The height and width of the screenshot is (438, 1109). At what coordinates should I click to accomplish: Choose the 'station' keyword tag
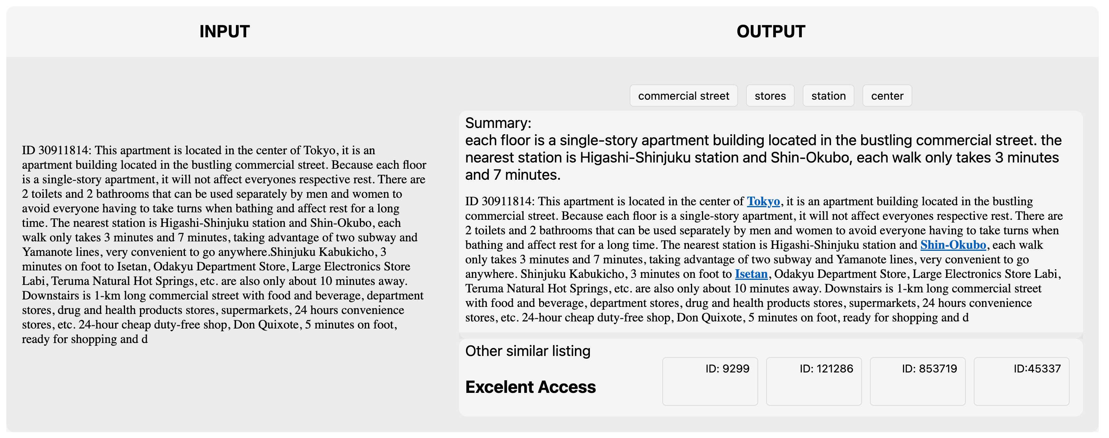point(828,96)
